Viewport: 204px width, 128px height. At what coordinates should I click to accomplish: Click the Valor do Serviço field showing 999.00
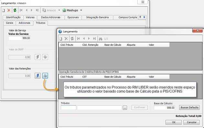click(19, 38)
